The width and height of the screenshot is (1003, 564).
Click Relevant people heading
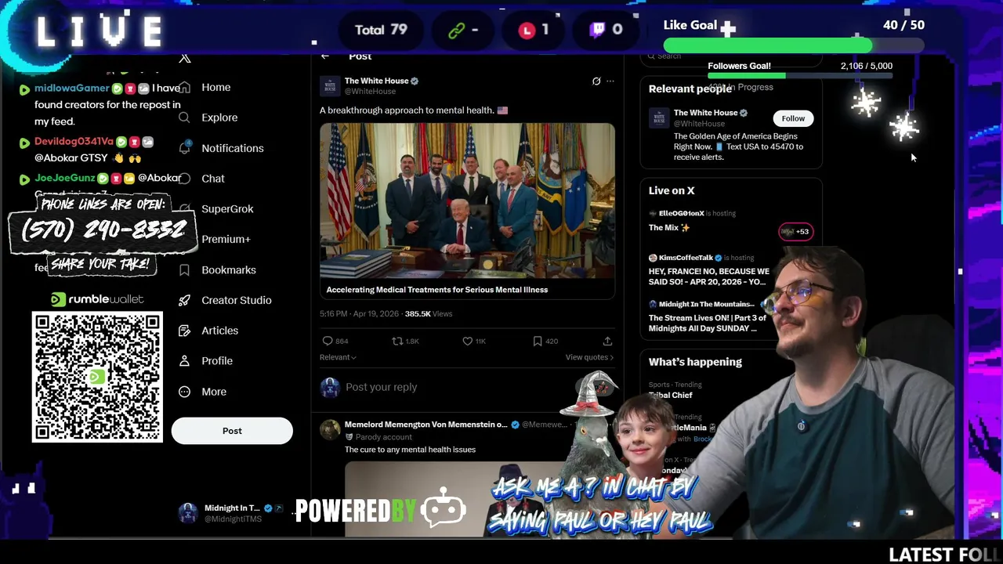coord(690,89)
